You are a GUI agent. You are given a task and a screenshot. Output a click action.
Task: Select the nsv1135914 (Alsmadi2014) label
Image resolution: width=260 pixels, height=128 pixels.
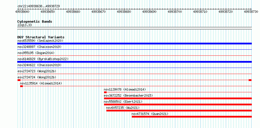click(x=41, y=83)
